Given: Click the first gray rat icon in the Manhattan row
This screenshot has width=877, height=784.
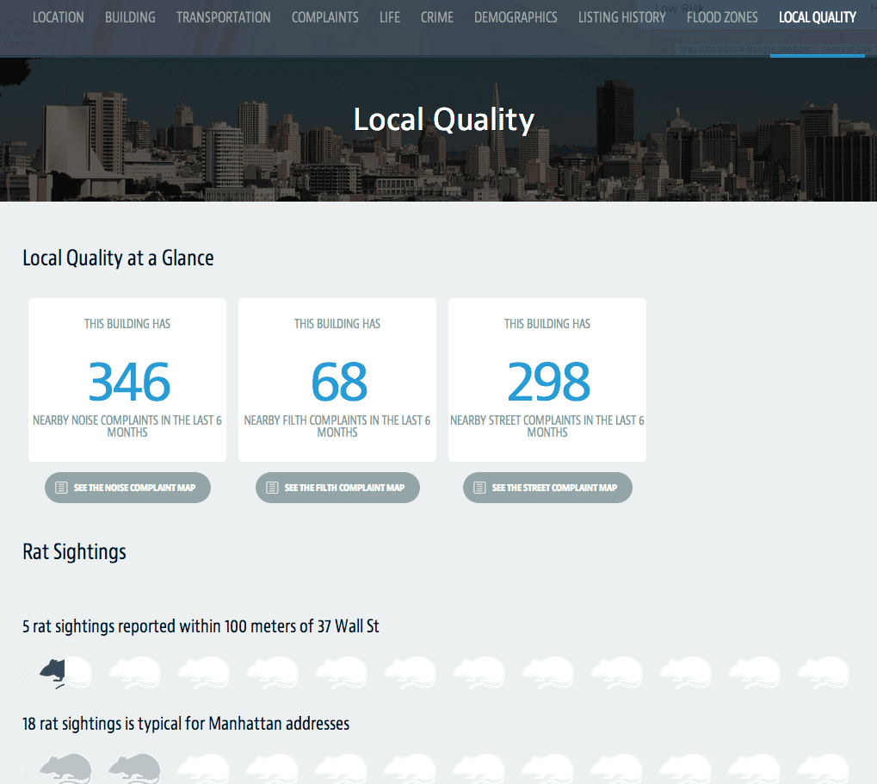Looking at the screenshot, I should pos(65,768).
